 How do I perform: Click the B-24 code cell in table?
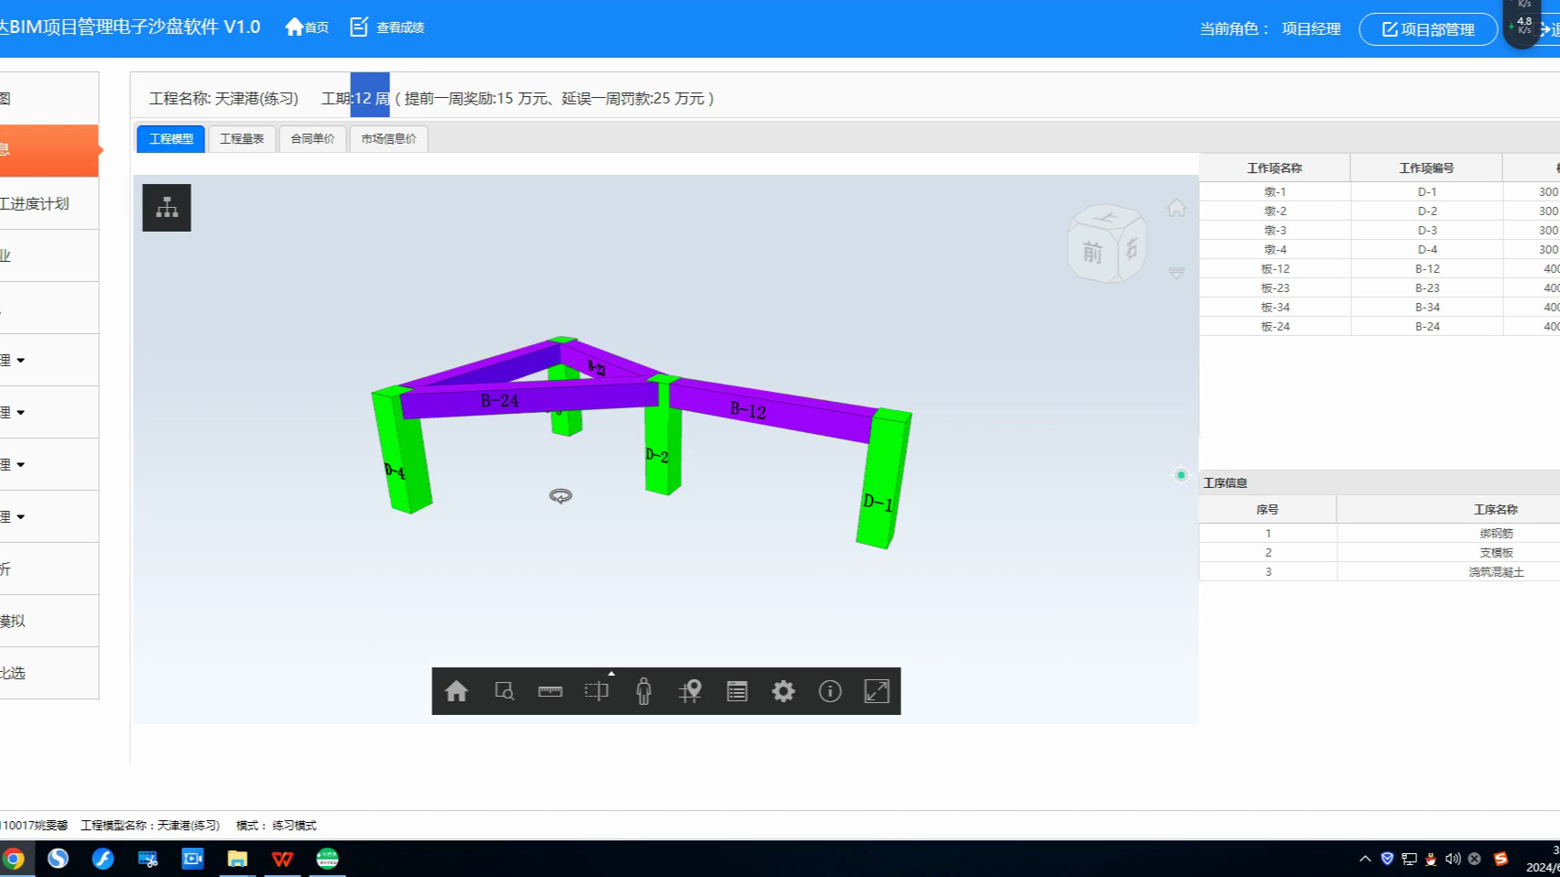pos(1427,326)
